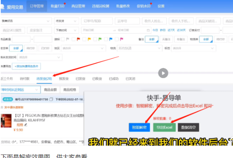Viewport: 233px width, 158px height.
Task: Copy the order number 2219700098401730 icon
Action: click(51, 99)
